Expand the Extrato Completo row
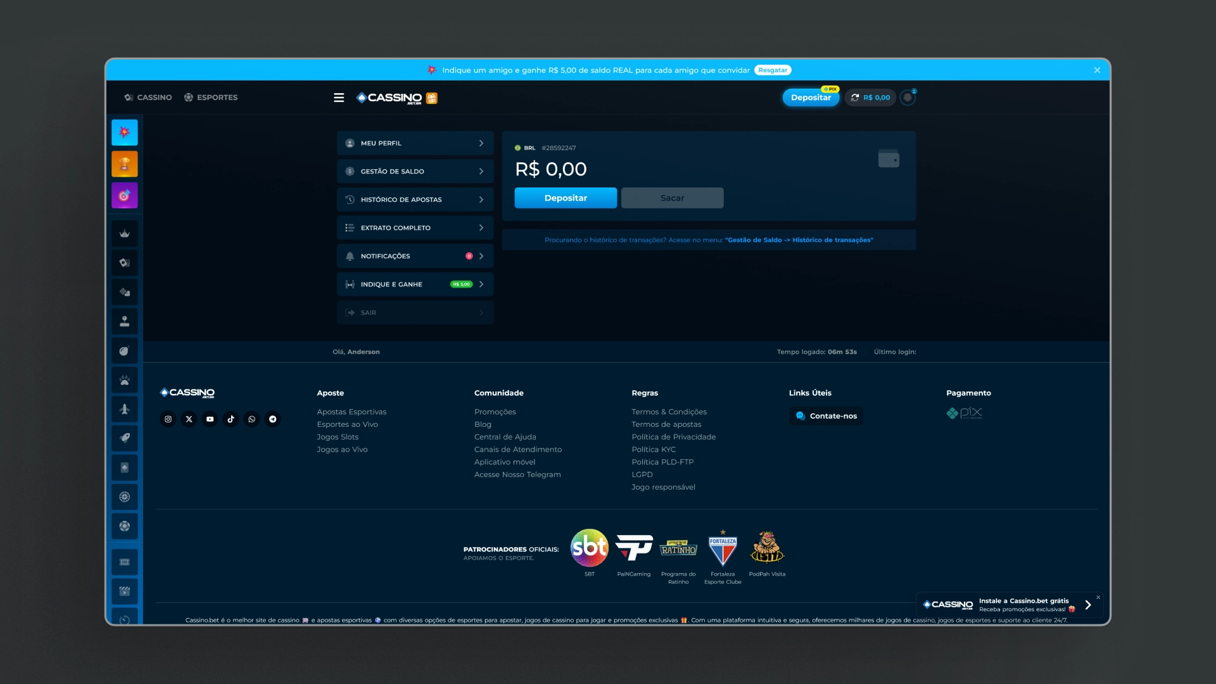This screenshot has width=1216, height=684. coord(415,228)
